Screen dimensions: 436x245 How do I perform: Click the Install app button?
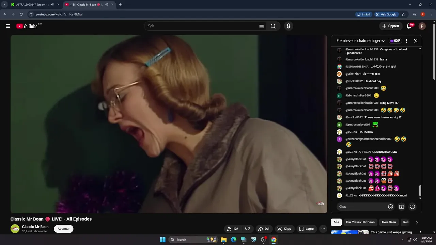363,14
